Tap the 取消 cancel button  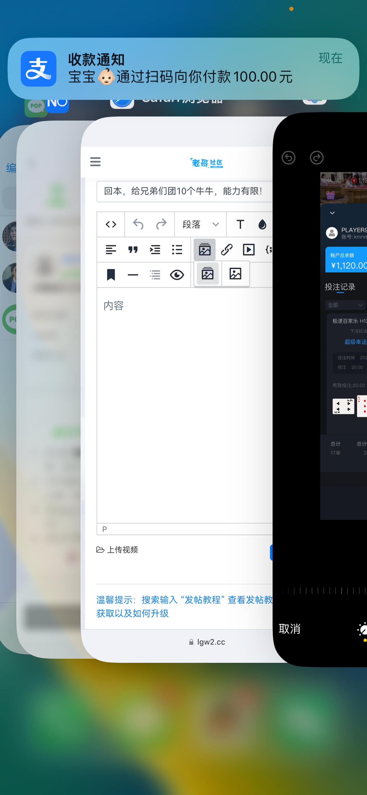290,629
